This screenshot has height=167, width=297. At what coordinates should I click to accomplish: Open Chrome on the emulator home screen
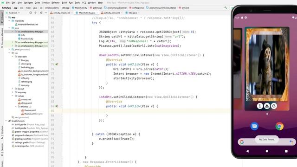click(x=279, y=126)
